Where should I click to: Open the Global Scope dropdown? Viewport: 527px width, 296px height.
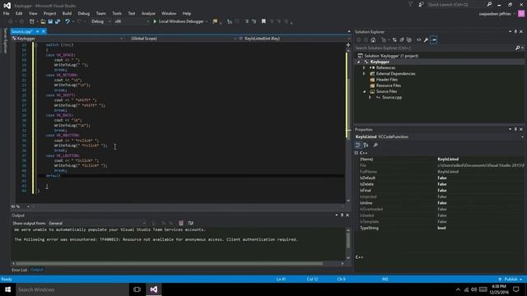click(183, 39)
